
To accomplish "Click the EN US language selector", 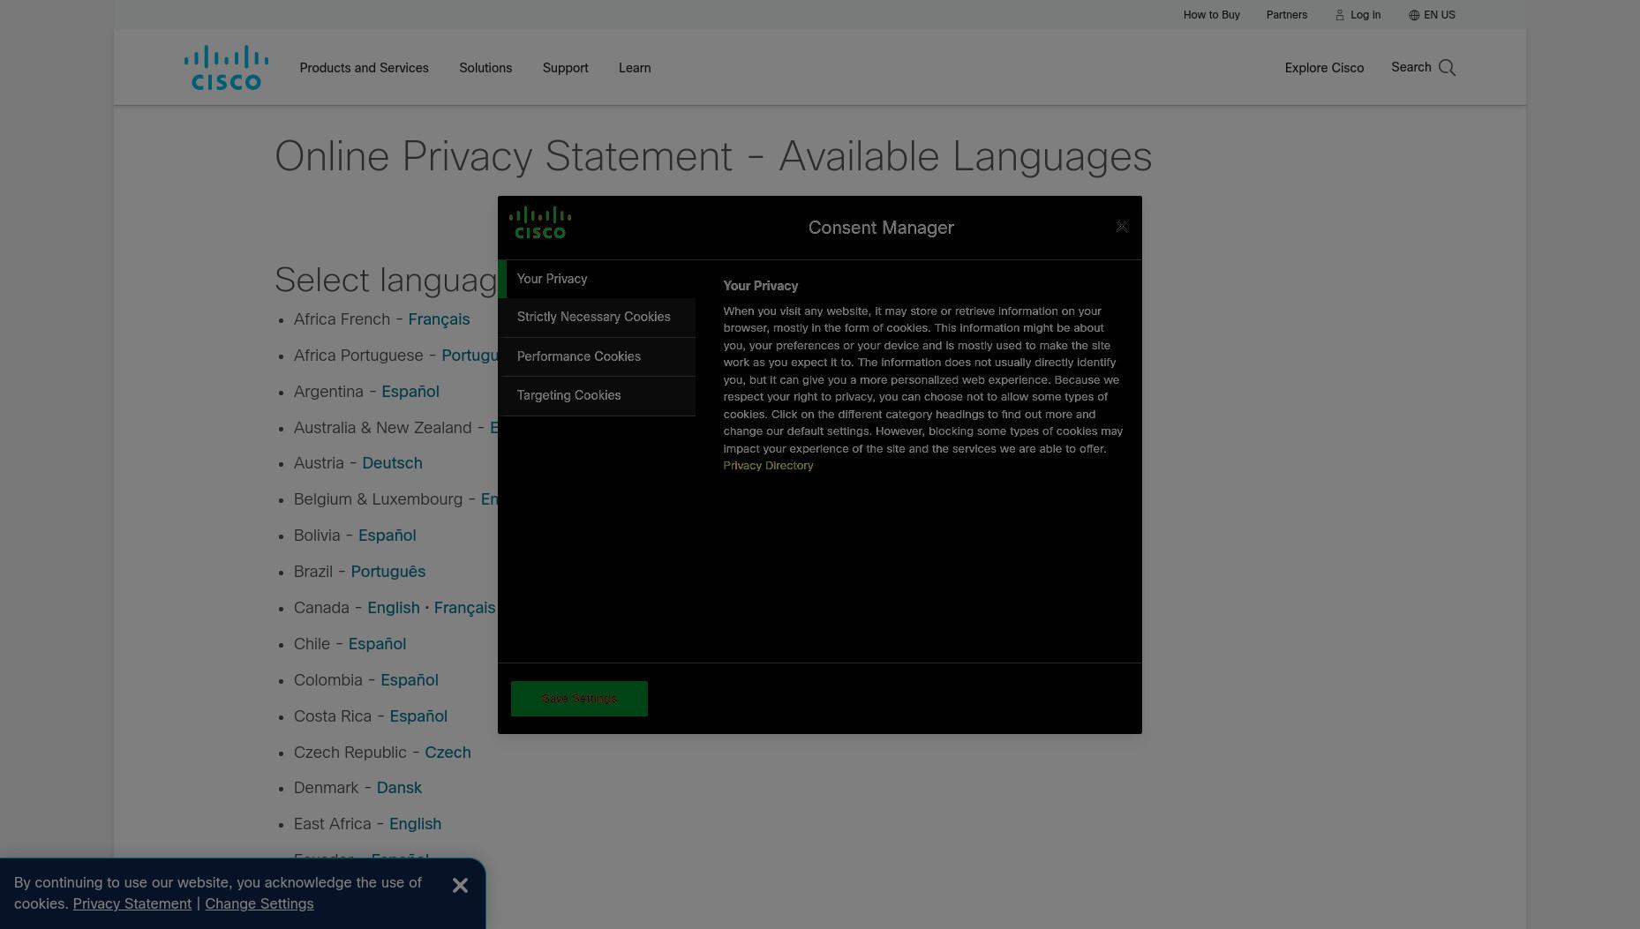I will click(1439, 15).
